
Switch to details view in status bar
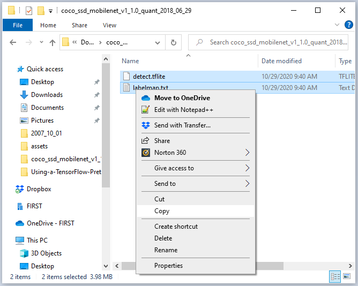point(335,276)
